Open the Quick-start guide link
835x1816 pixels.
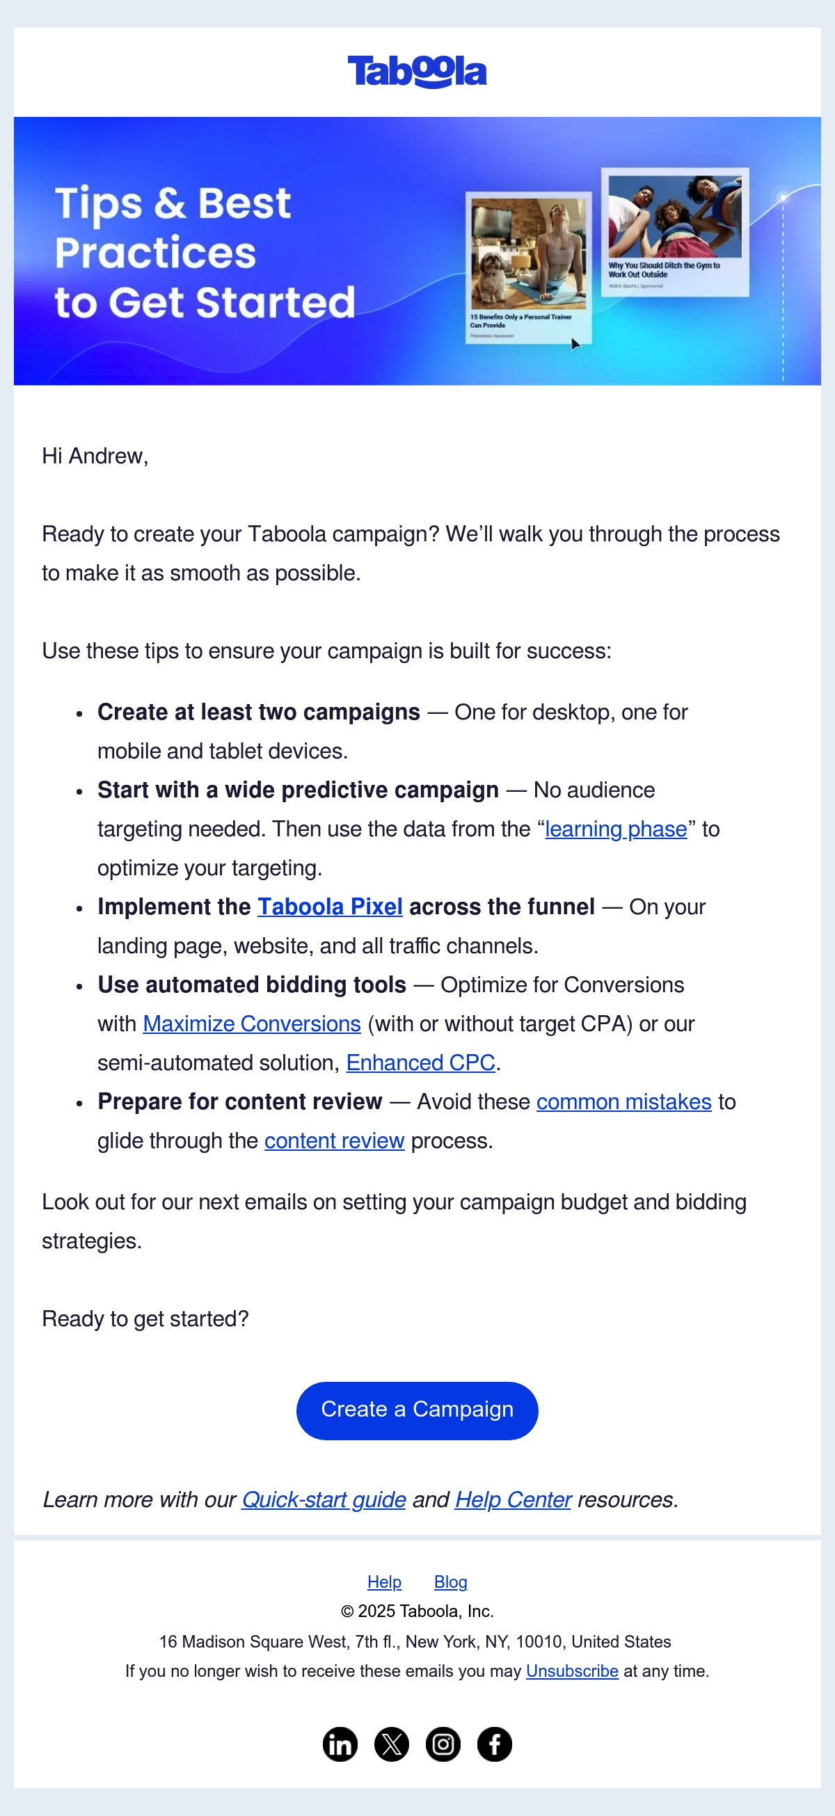pos(324,1499)
